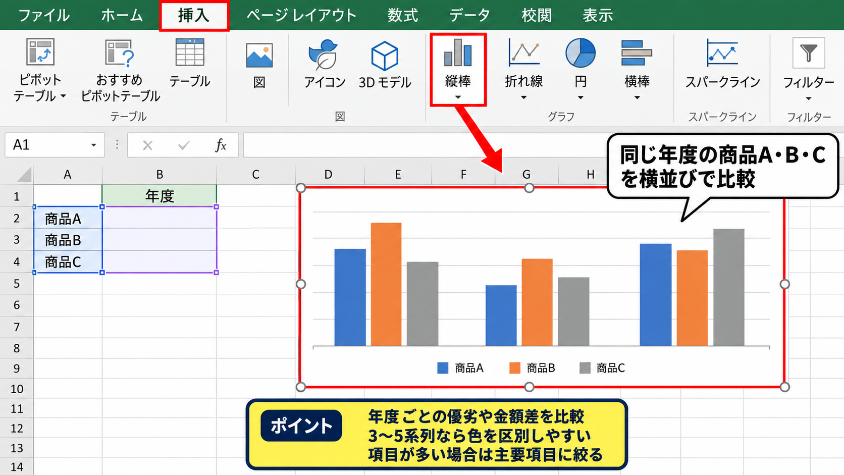The width and height of the screenshot is (844, 475).
Task: Click the 図 (Picture) icon
Action: [x=259, y=56]
